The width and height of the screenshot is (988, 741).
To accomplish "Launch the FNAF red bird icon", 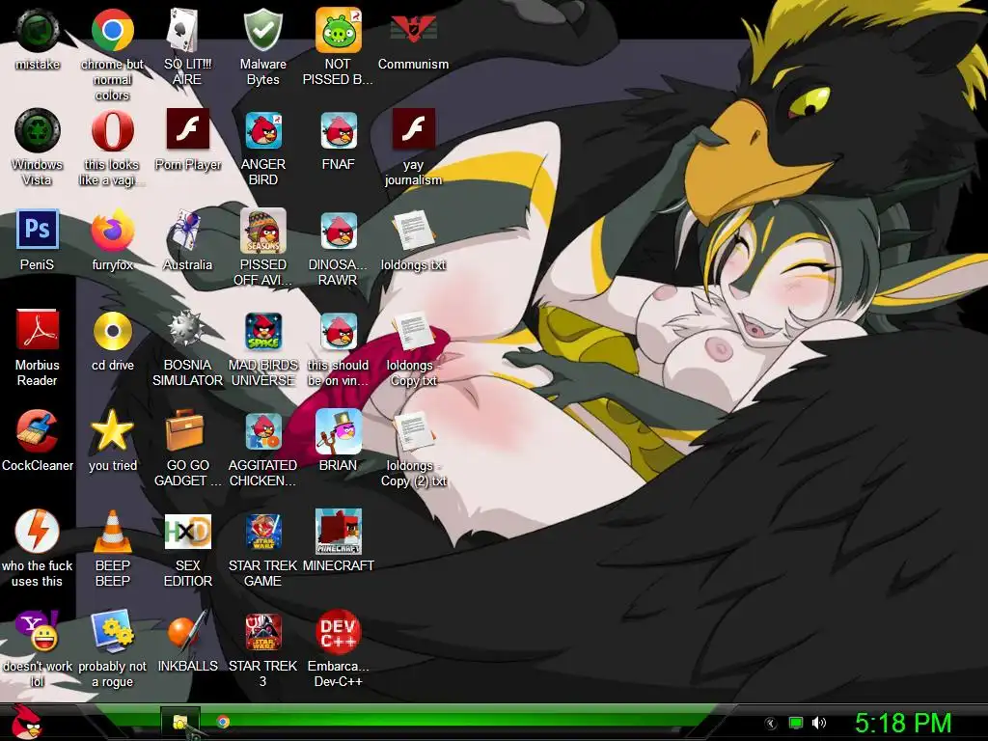I will [x=339, y=130].
